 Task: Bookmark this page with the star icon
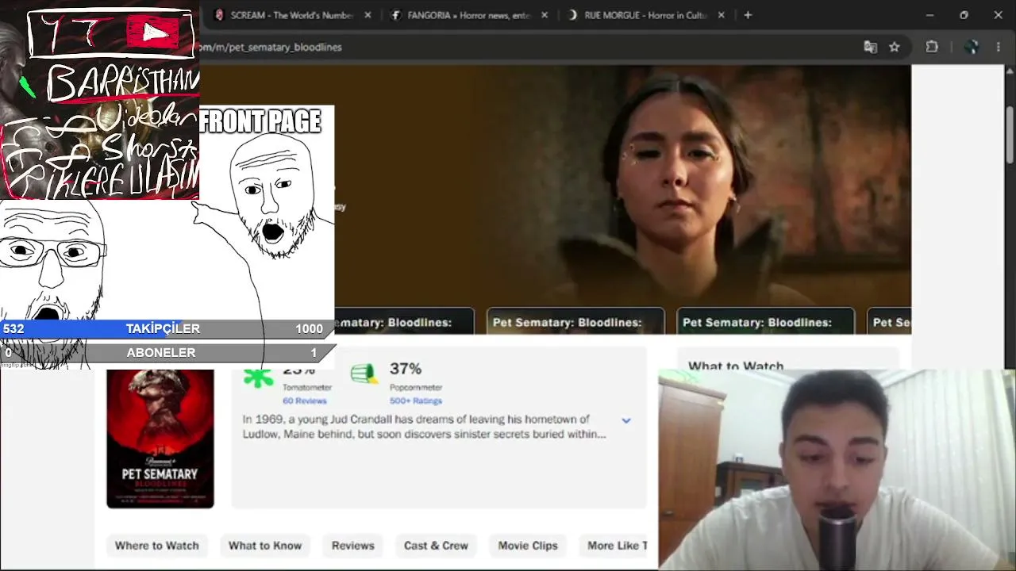click(895, 47)
